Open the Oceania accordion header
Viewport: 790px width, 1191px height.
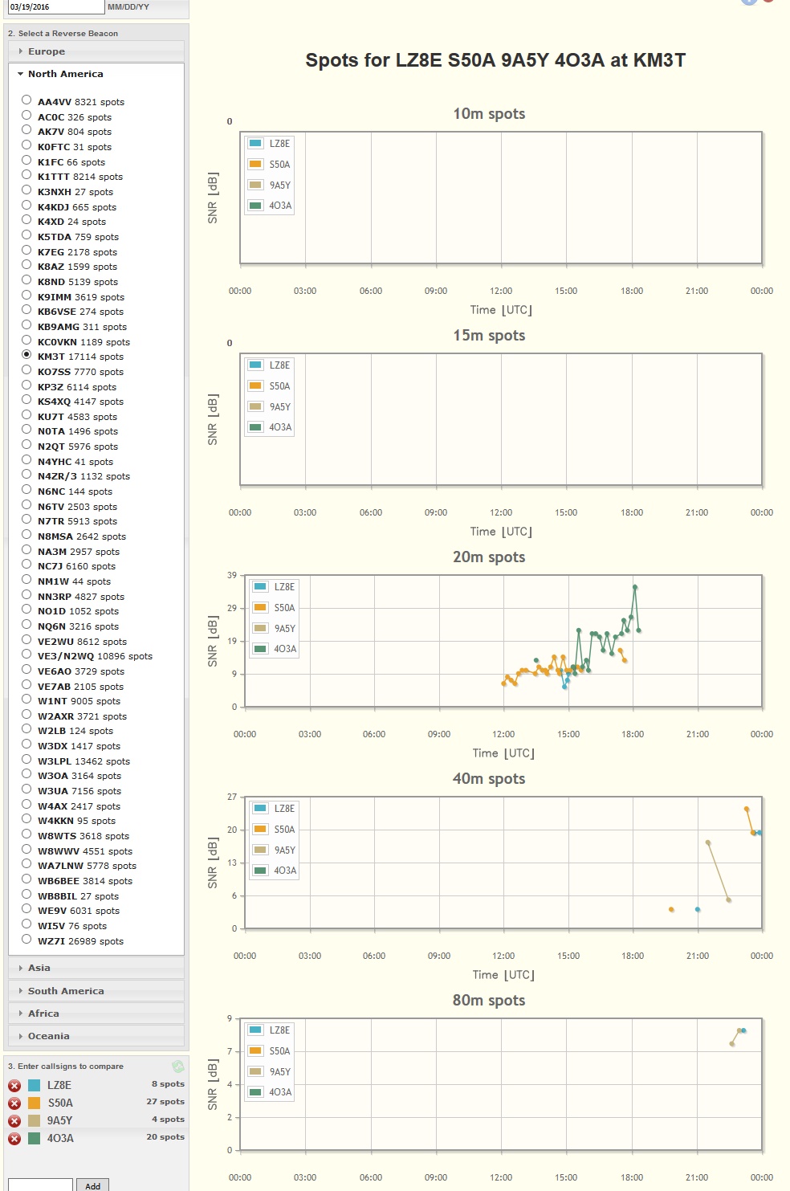pyautogui.click(x=48, y=1036)
